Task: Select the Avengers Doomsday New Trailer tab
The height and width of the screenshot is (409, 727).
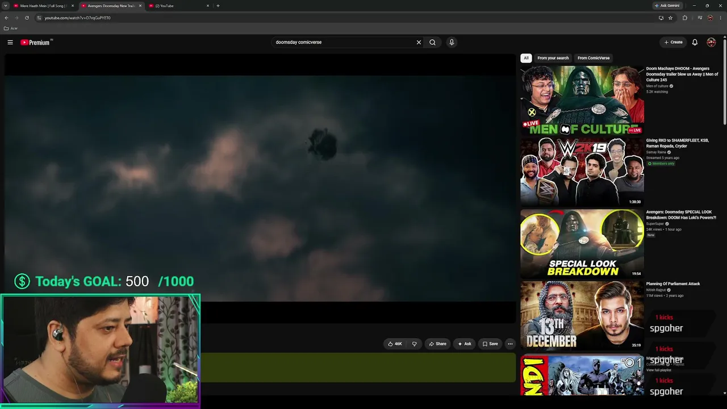Action: (x=111, y=6)
